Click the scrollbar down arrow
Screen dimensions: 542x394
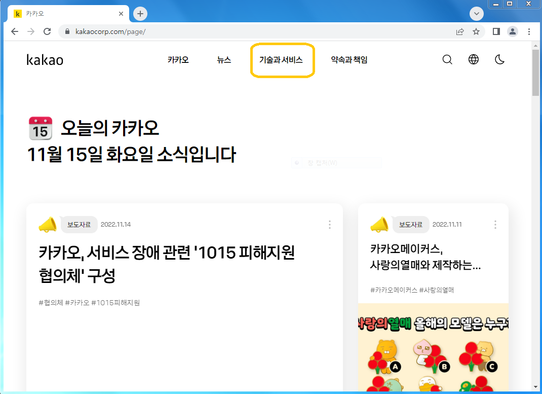click(x=535, y=387)
